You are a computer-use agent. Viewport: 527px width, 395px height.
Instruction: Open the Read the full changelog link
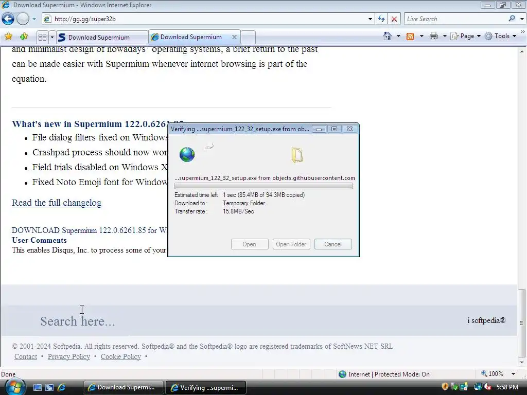pos(57,203)
